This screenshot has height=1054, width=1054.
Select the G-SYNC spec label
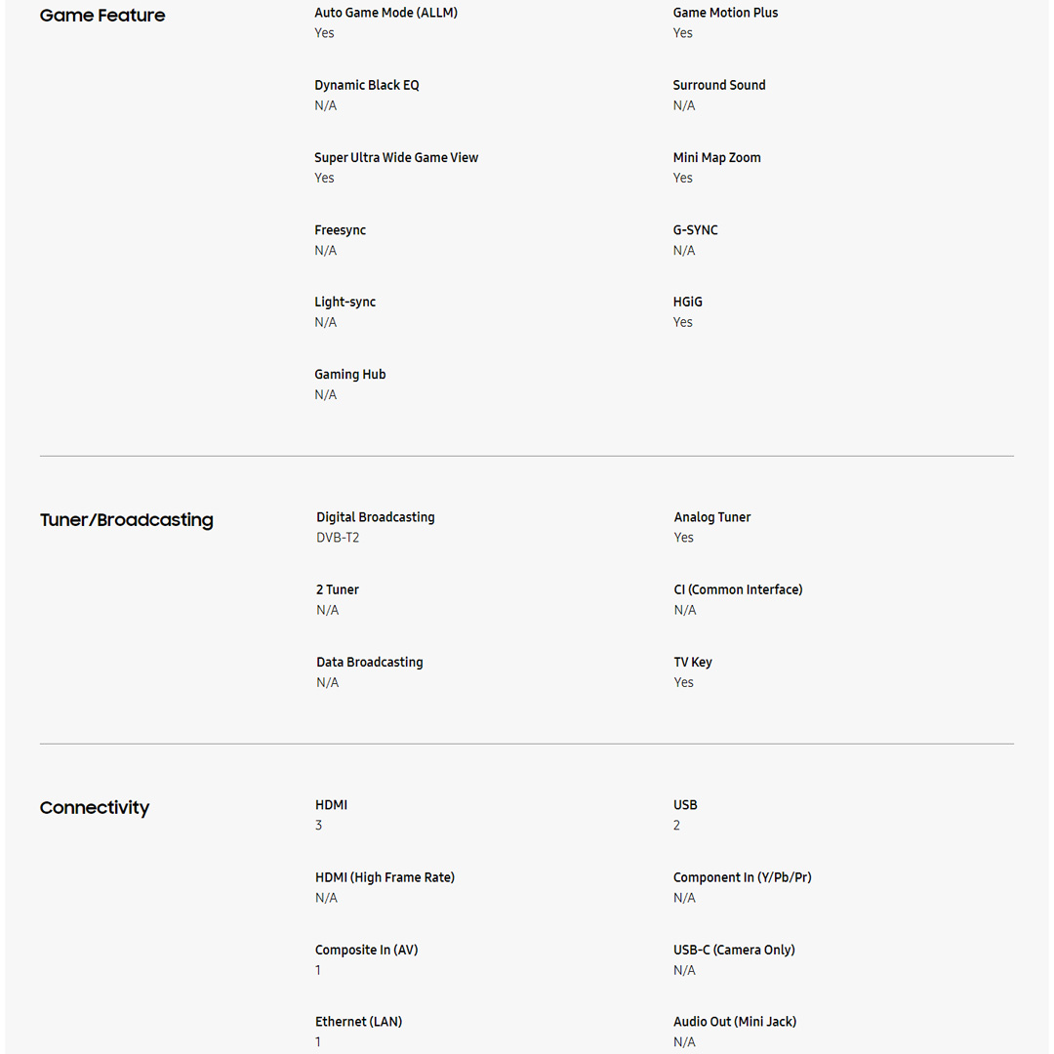695,230
